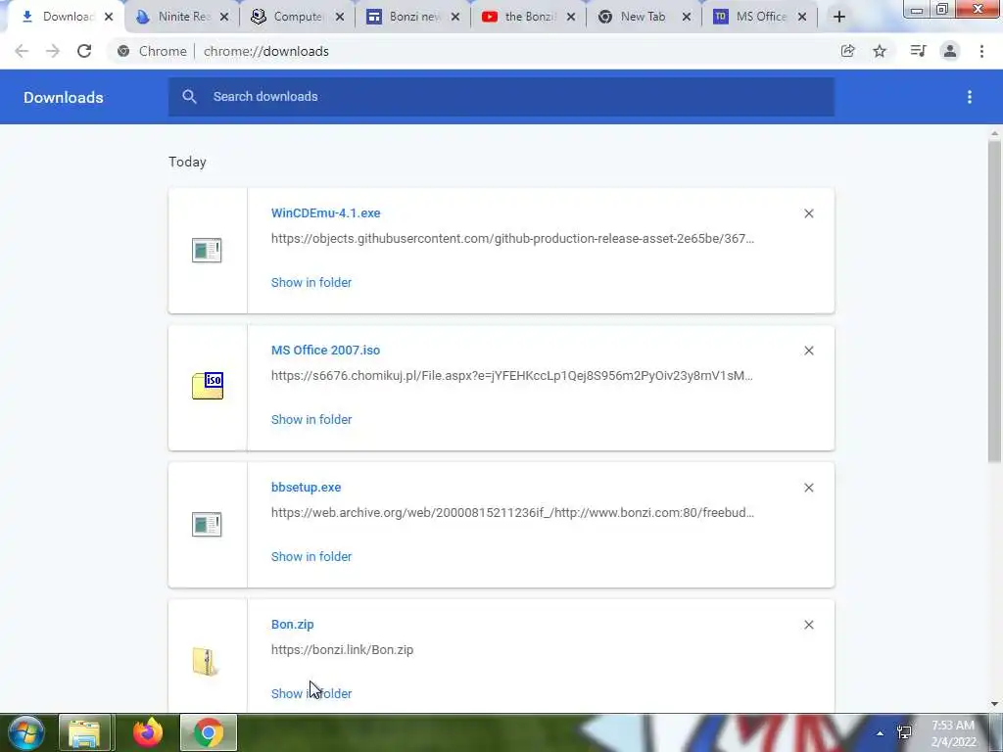The width and height of the screenshot is (1003, 752).
Task: Click the forward navigation arrow
Action: 53,51
